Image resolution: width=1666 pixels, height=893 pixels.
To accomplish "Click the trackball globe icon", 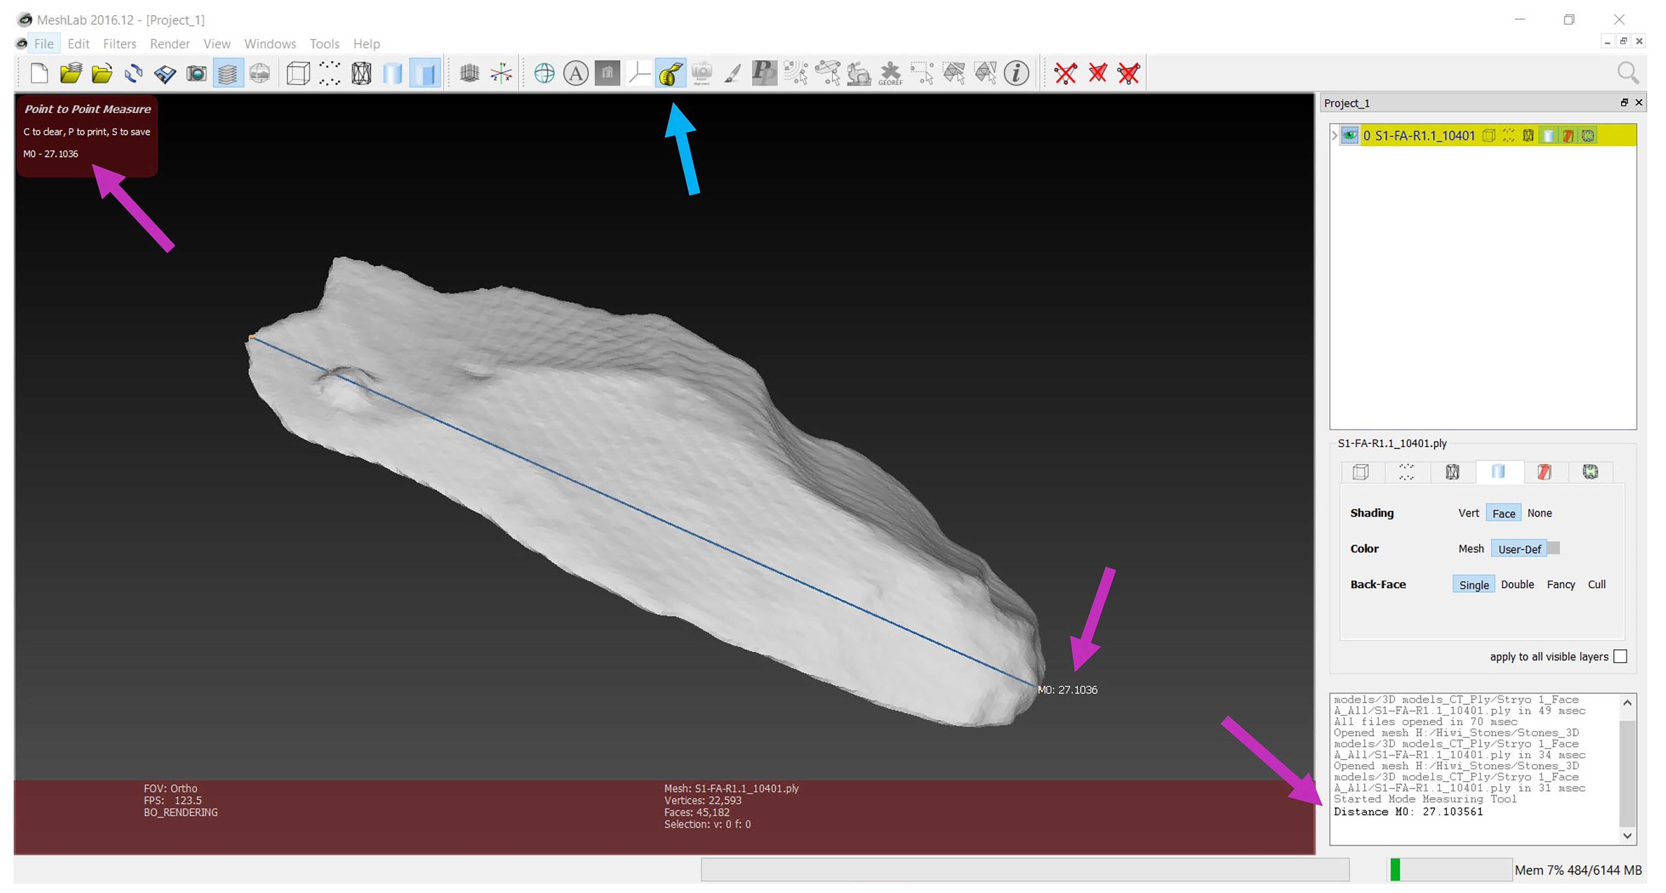I will 544,73.
